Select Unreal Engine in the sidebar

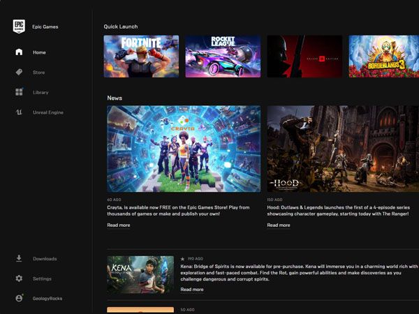click(x=48, y=112)
